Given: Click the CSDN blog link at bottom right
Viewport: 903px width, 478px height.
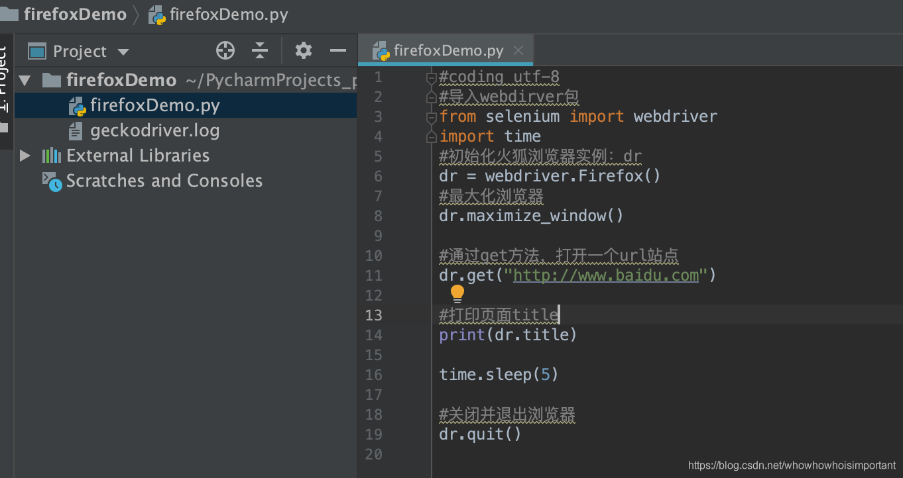Looking at the screenshot, I should tap(791, 465).
